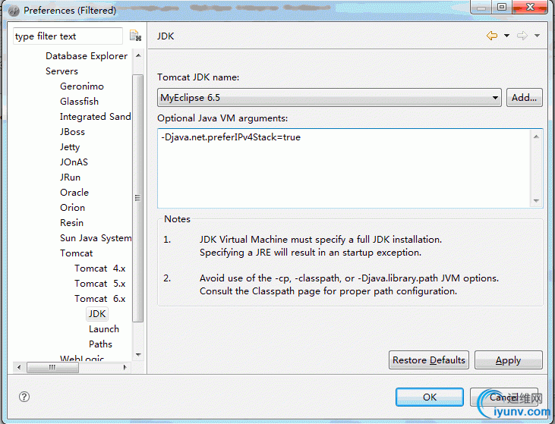Select the Glassfish server entry

[x=79, y=102]
